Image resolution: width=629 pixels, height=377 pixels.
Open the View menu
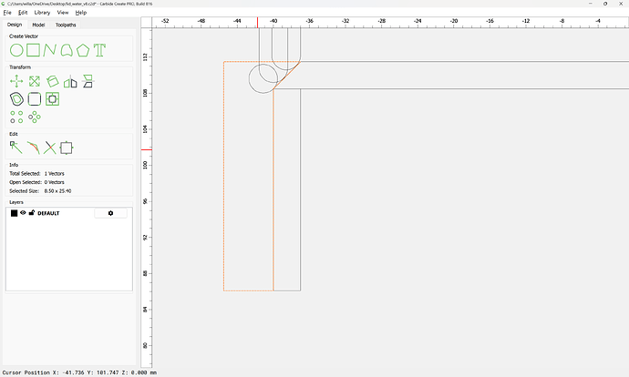point(63,13)
